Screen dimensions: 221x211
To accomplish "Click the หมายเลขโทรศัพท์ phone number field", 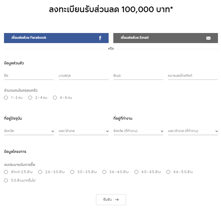I will coord(193,76).
